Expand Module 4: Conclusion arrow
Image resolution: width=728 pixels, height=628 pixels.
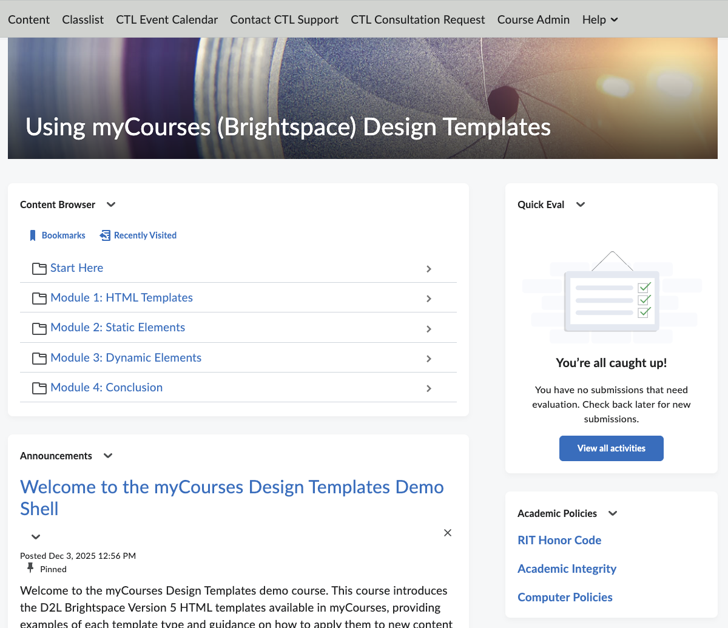[429, 388]
